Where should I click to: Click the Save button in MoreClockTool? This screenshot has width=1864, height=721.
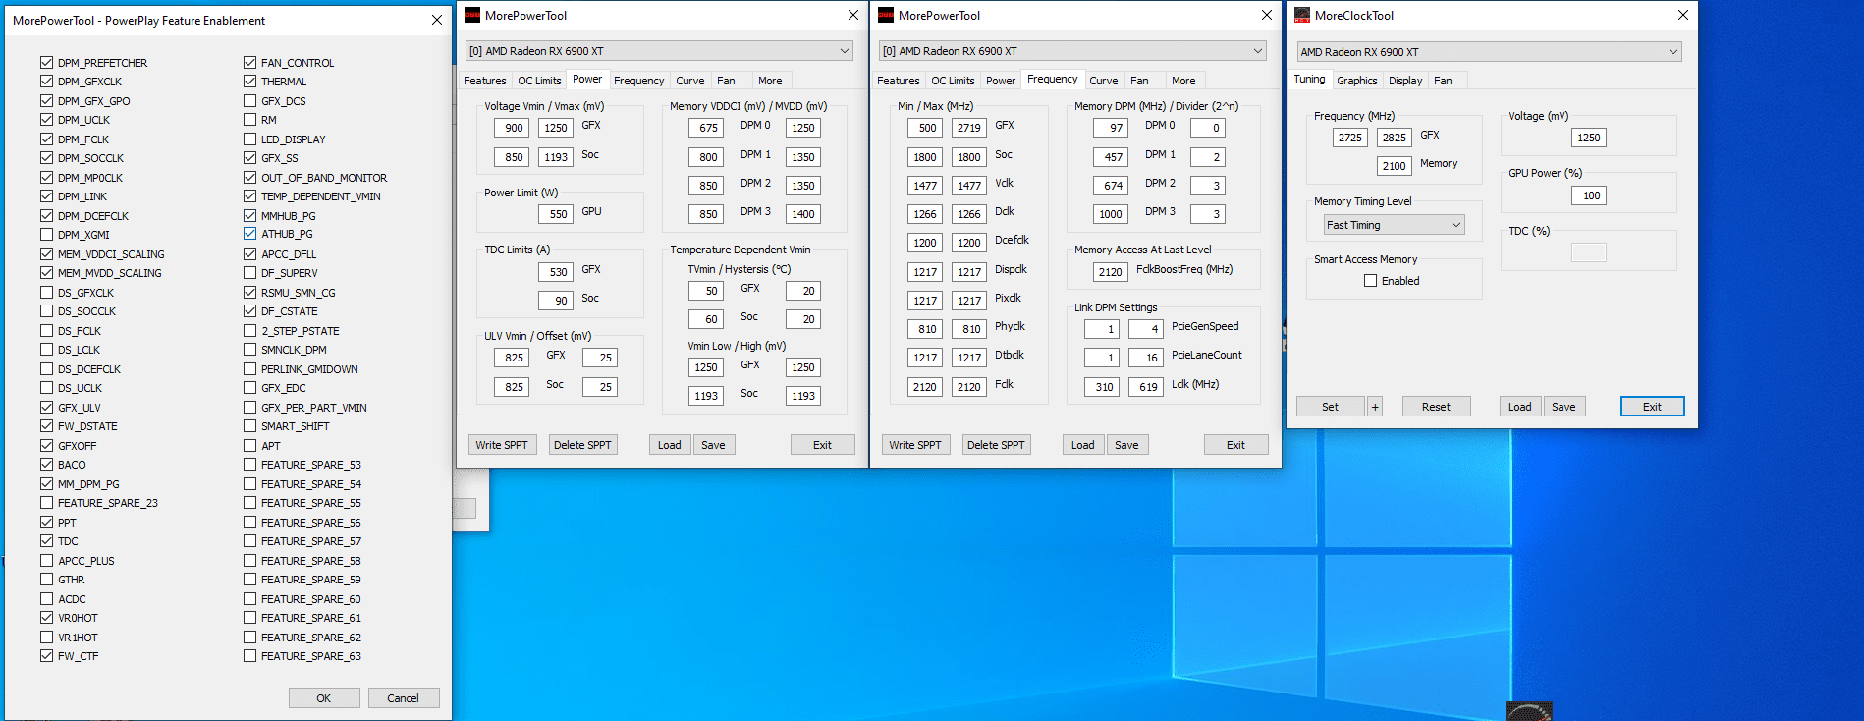click(x=1563, y=407)
